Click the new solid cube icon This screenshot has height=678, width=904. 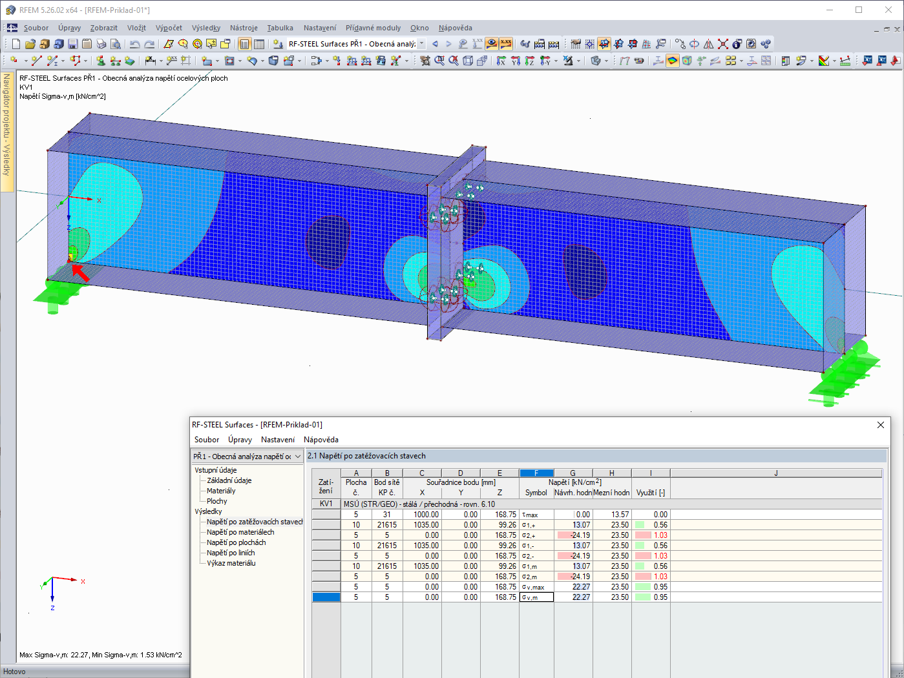[x=273, y=60]
